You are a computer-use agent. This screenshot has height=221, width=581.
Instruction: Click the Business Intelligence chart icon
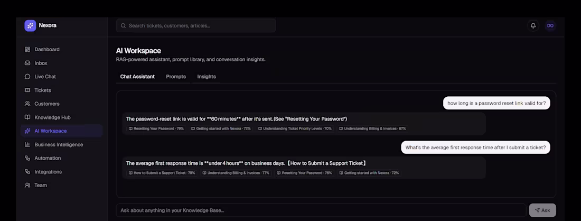coord(27,145)
